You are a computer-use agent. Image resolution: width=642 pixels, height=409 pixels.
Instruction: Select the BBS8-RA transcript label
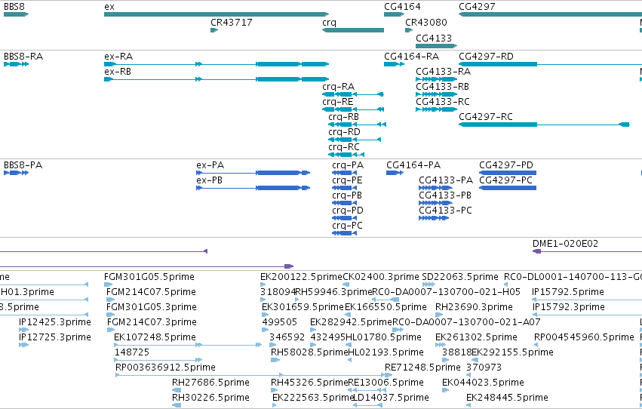point(23,57)
